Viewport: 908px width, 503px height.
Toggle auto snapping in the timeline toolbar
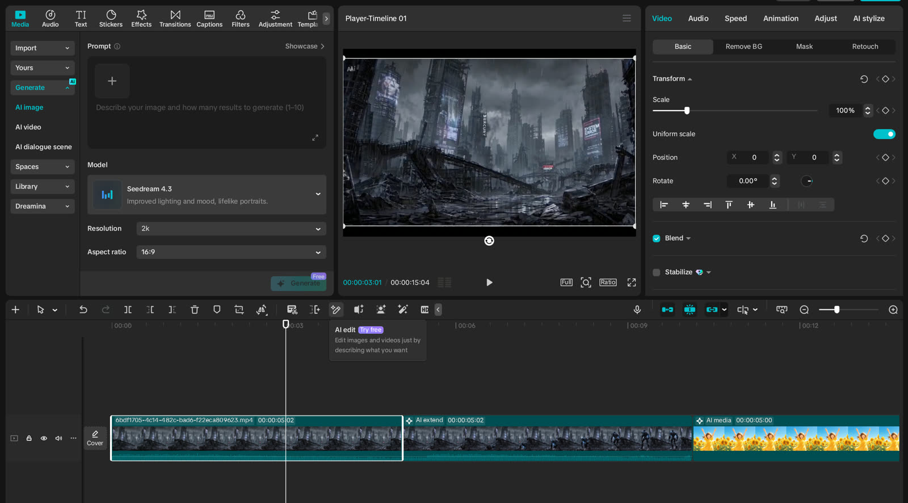(690, 309)
